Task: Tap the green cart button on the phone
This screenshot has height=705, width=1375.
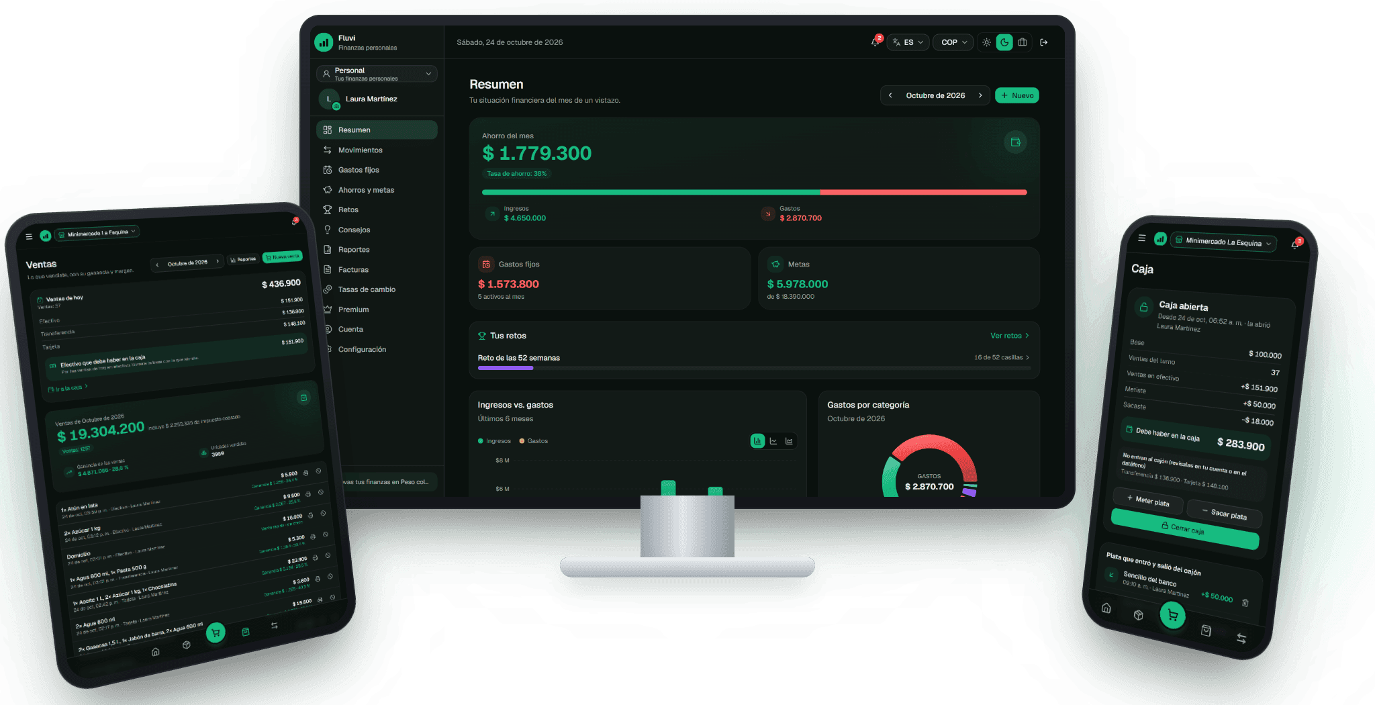Action: (x=1172, y=615)
